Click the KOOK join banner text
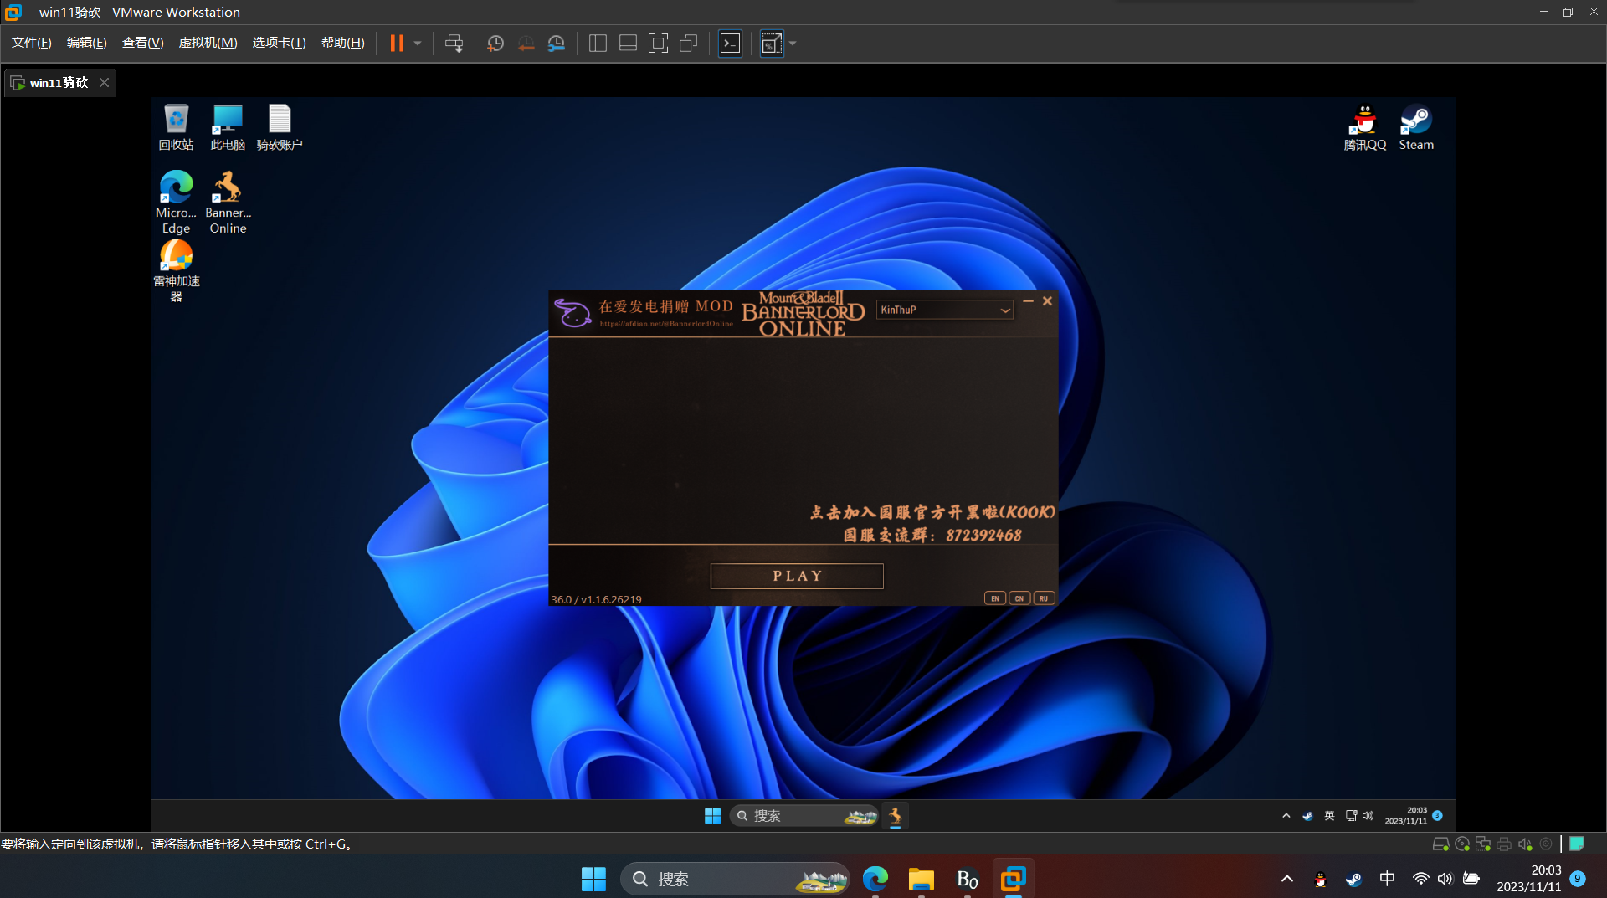 pos(932,512)
